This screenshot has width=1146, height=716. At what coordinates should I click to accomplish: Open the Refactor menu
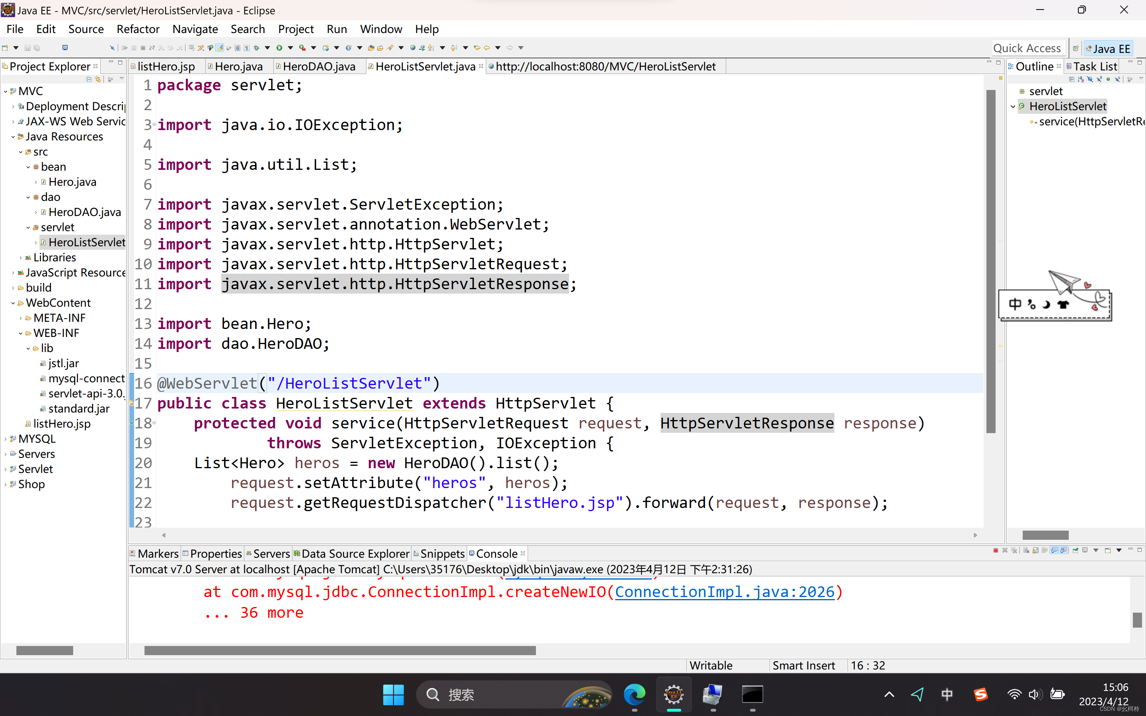tap(138, 29)
